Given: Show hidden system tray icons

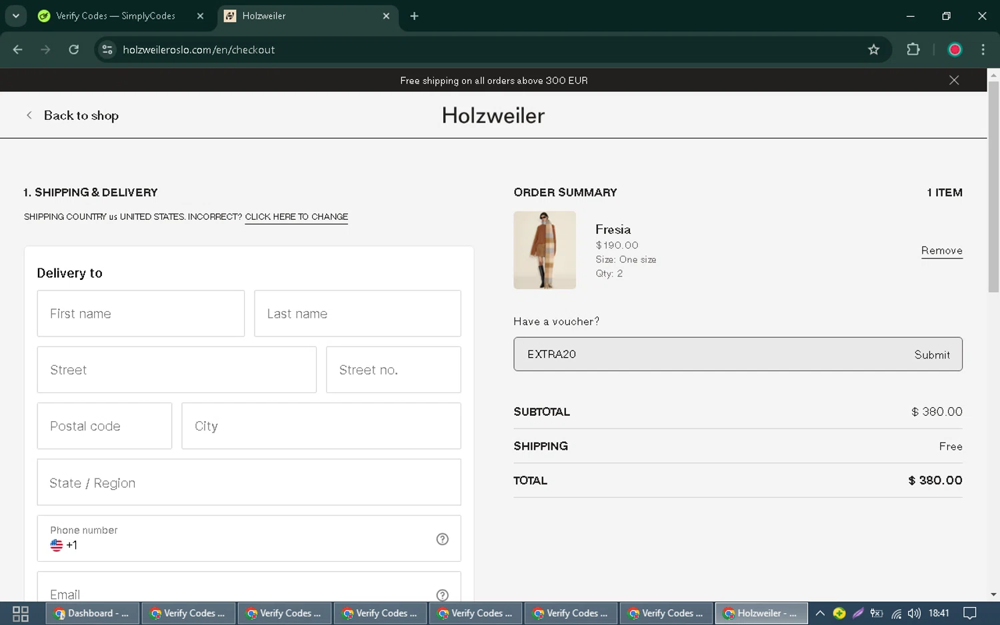Looking at the screenshot, I should tap(820, 614).
